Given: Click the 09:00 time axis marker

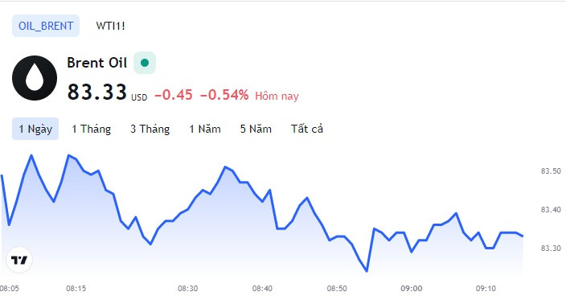Looking at the screenshot, I should pos(411,289).
